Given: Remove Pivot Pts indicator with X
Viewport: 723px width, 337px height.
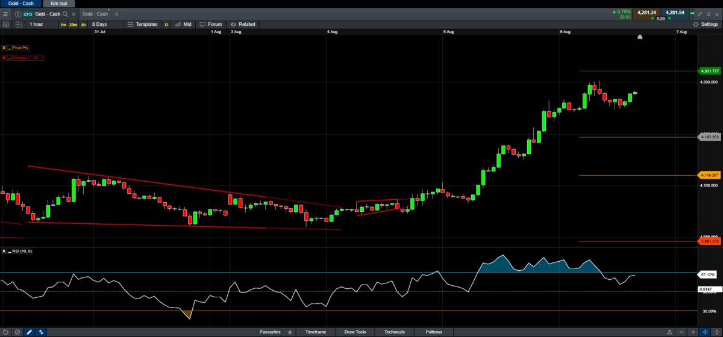Looking at the screenshot, I should (4, 48).
